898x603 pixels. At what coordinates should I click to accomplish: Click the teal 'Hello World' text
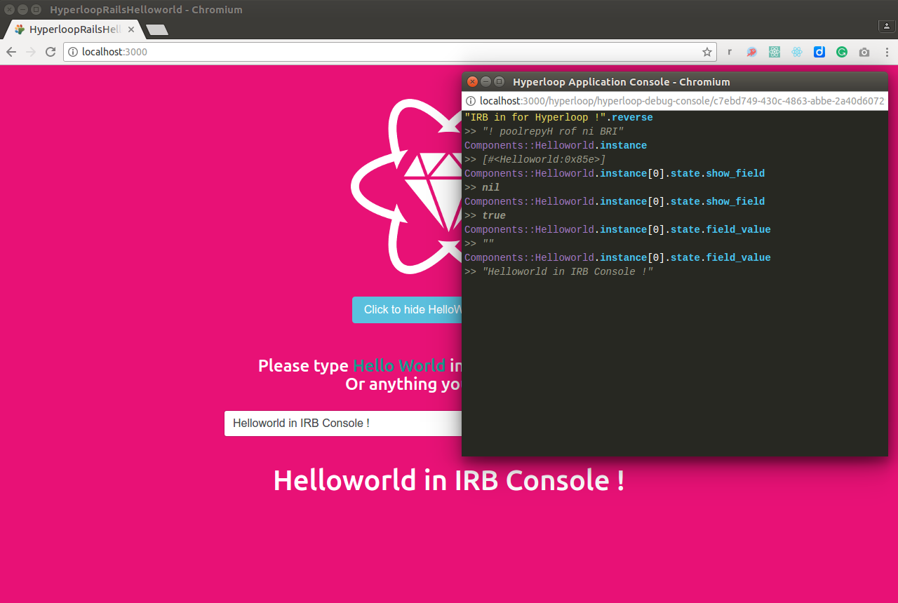point(398,365)
